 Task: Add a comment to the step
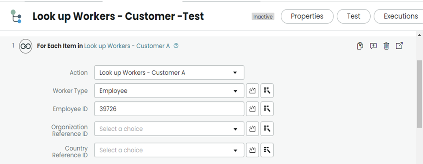coord(373,46)
